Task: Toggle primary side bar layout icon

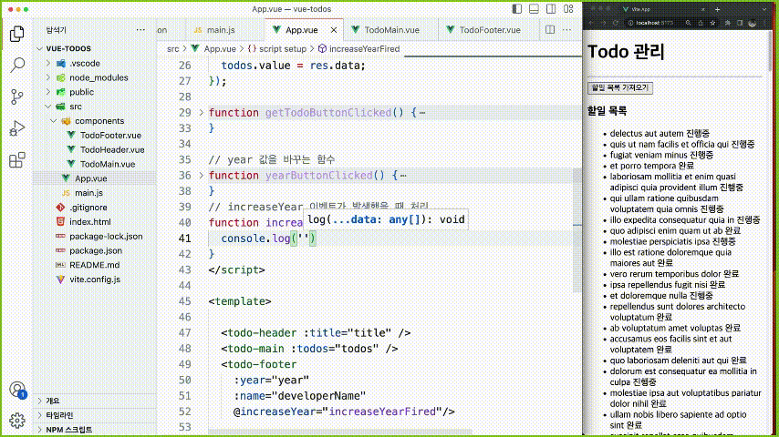Action: click(517, 9)
